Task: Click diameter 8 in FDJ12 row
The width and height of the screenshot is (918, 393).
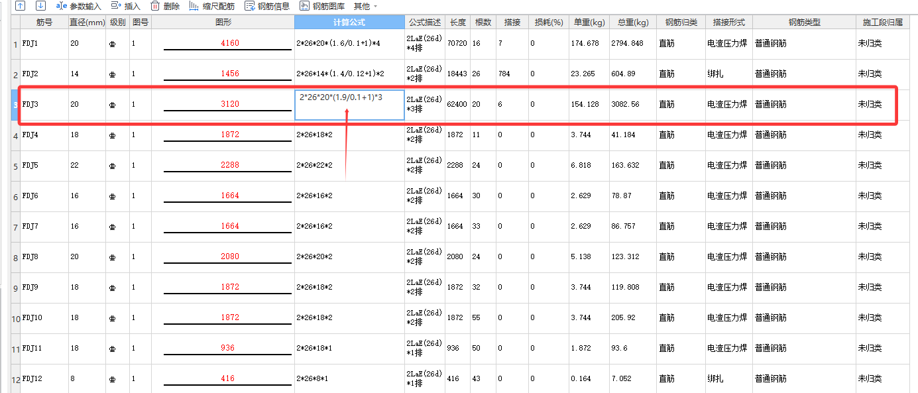Action: click(72, 379)
